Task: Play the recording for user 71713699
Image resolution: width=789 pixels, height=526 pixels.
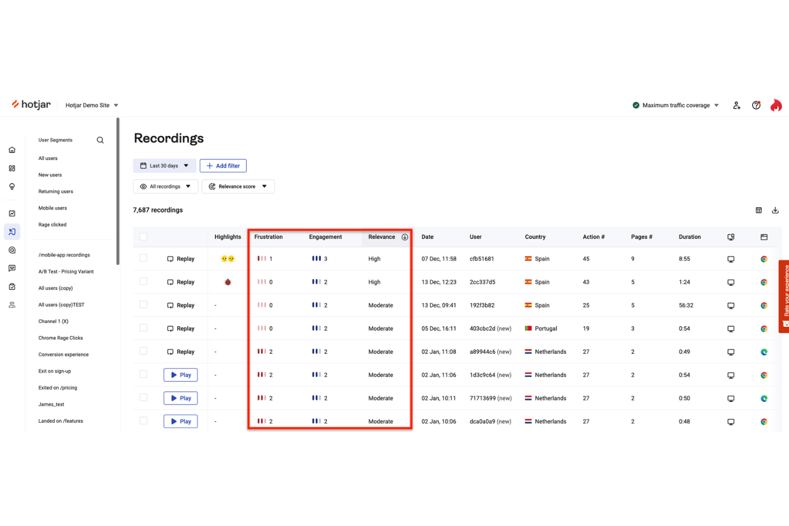Action: (x=181, y=398)
